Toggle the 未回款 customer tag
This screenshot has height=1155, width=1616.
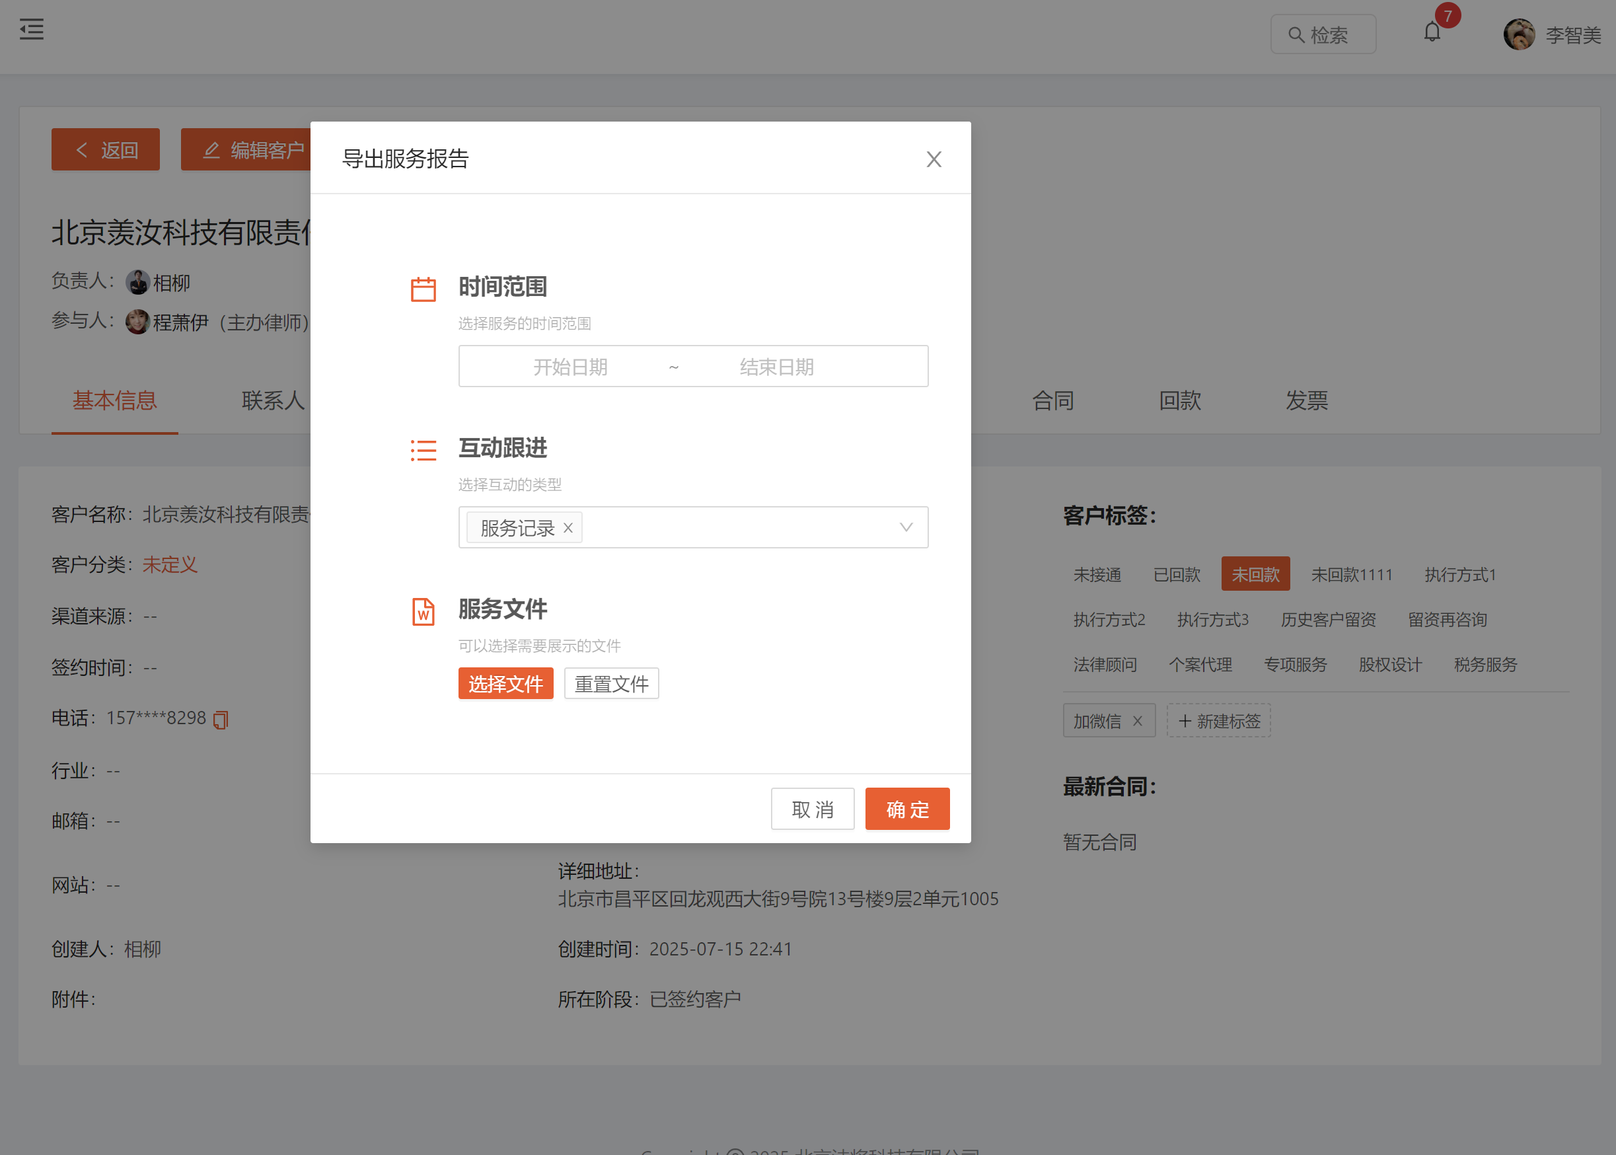point(1255,574)
